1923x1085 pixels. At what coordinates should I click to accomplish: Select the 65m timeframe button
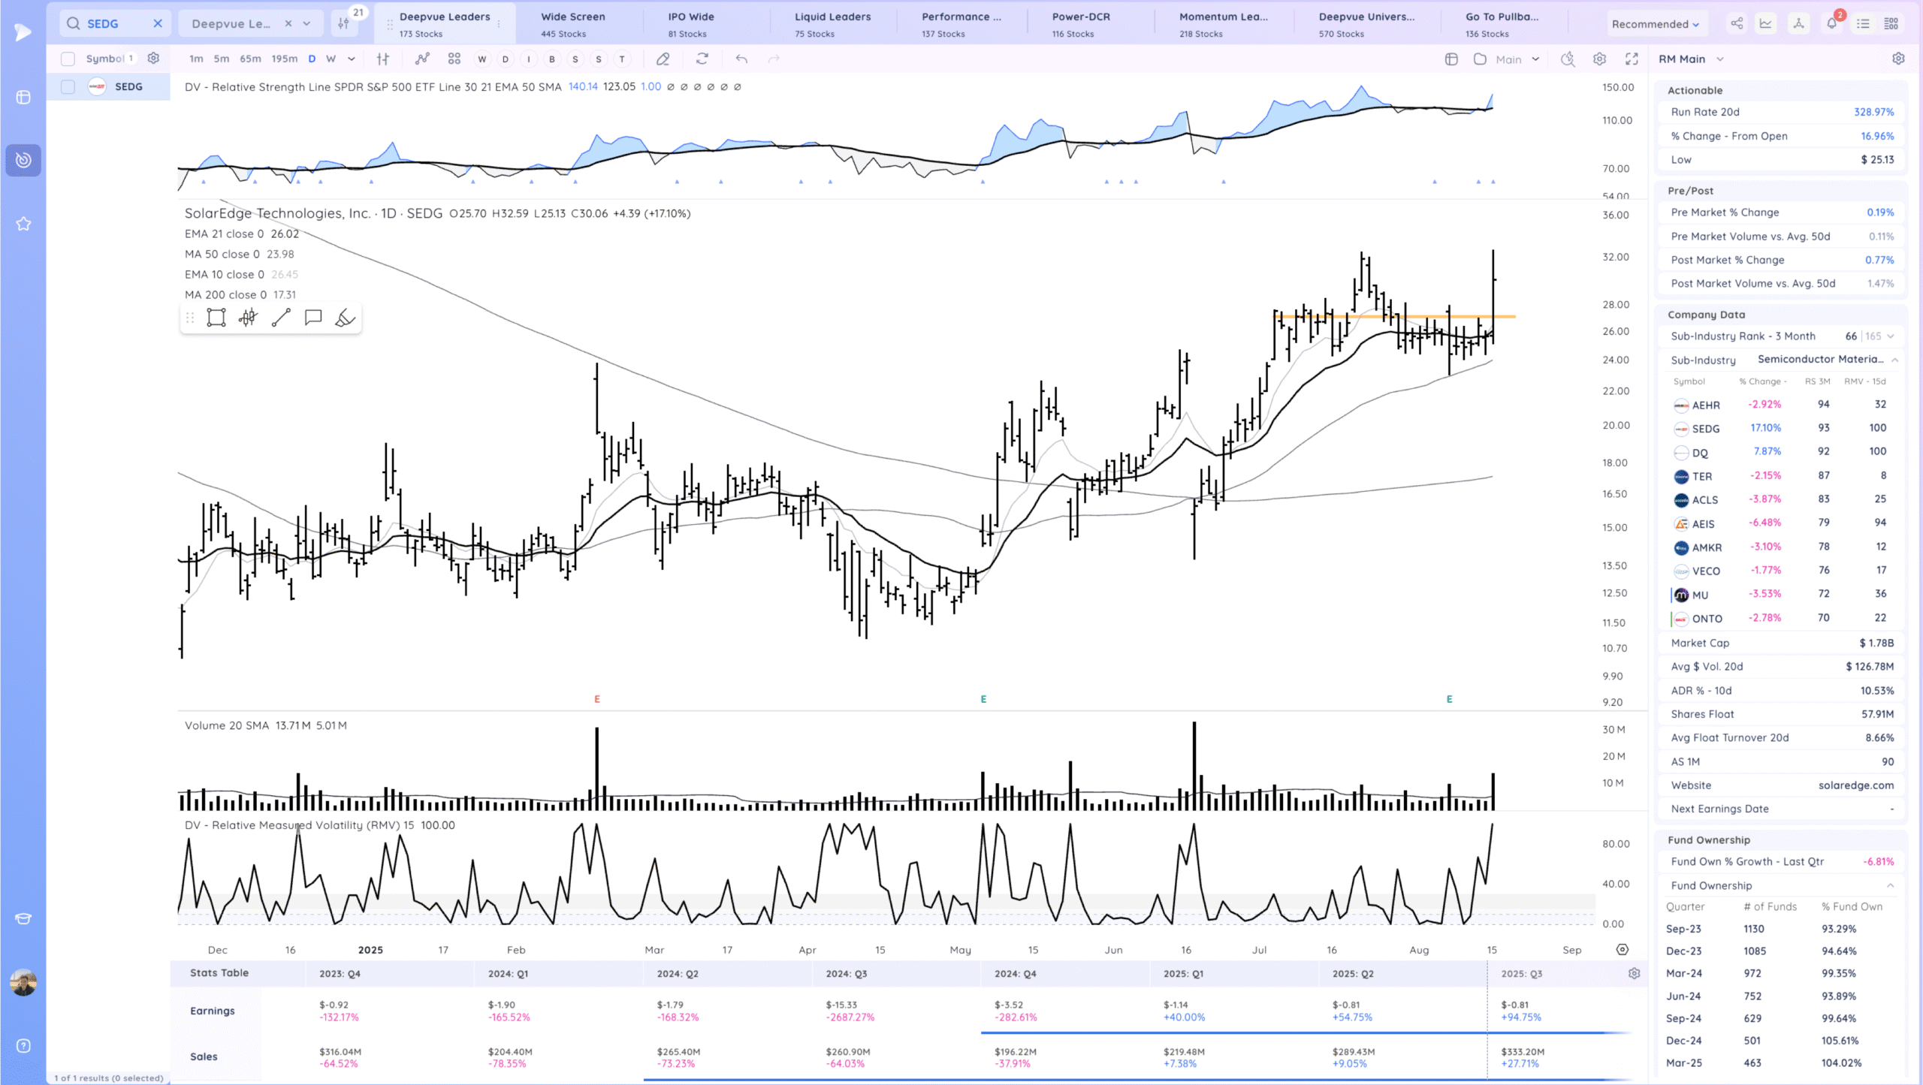point(250,59)
